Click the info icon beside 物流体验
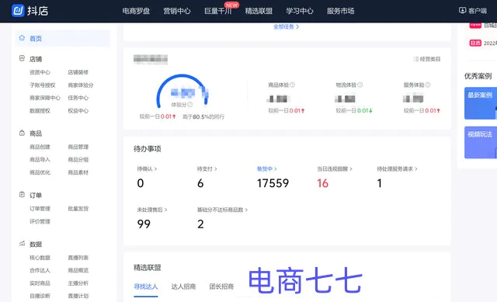The image size is (497, 302). pos(360,85)
